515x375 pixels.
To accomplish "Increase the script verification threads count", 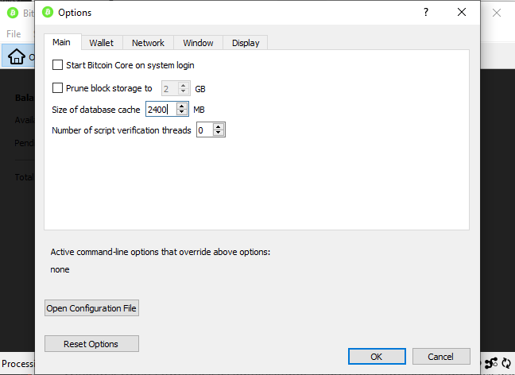I will (x=218, y=126).
